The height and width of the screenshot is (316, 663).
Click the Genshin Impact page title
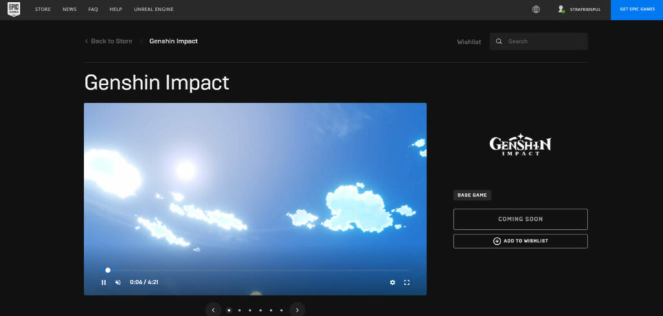157,82
